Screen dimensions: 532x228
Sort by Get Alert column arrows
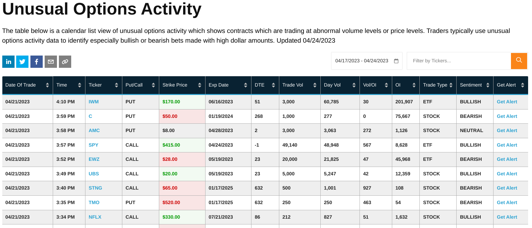coord(523,85)
